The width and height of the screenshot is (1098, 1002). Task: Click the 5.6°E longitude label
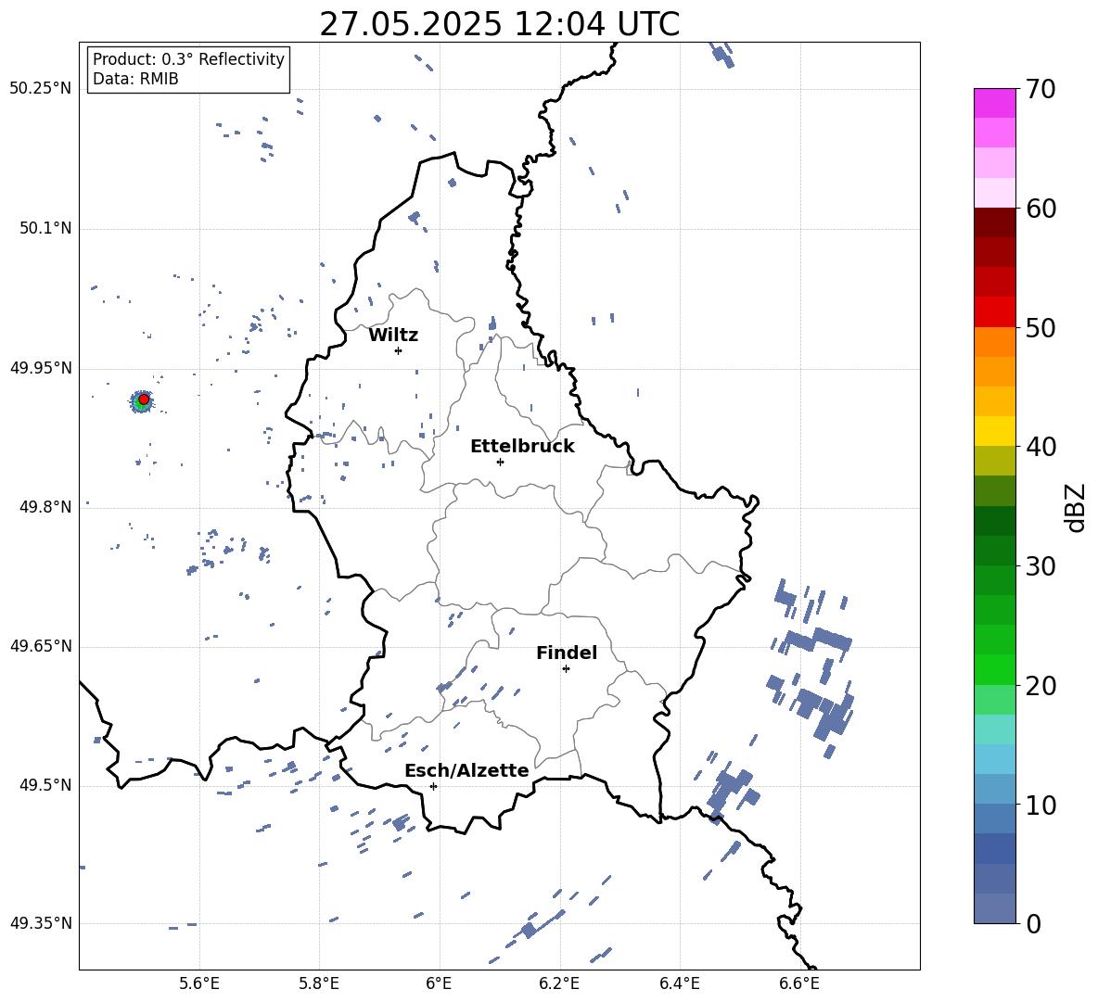(199, 983)
